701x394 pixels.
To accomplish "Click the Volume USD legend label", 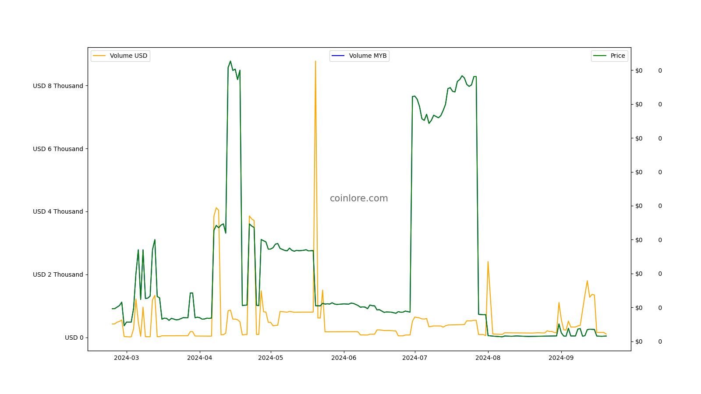I will tap(128, 56).
